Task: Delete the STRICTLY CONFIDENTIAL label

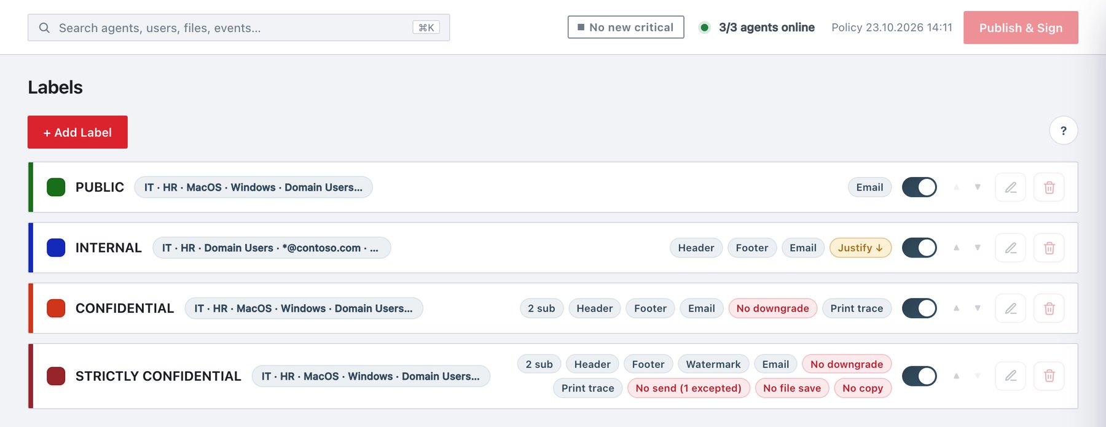Action: (x=1049, y=376)
